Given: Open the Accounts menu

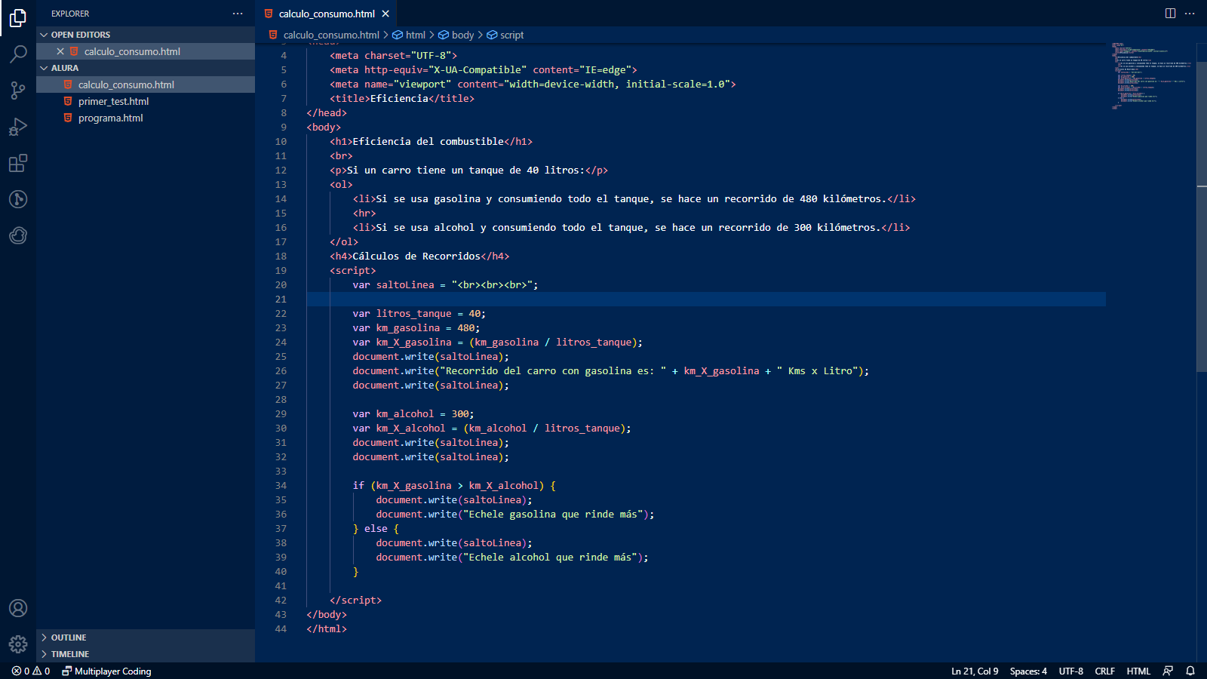Looking at the screenshot, I should 18,608.
